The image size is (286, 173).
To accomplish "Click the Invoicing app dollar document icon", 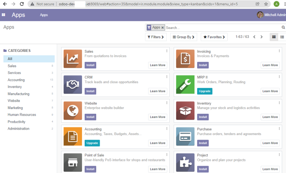I will point(185,59).
